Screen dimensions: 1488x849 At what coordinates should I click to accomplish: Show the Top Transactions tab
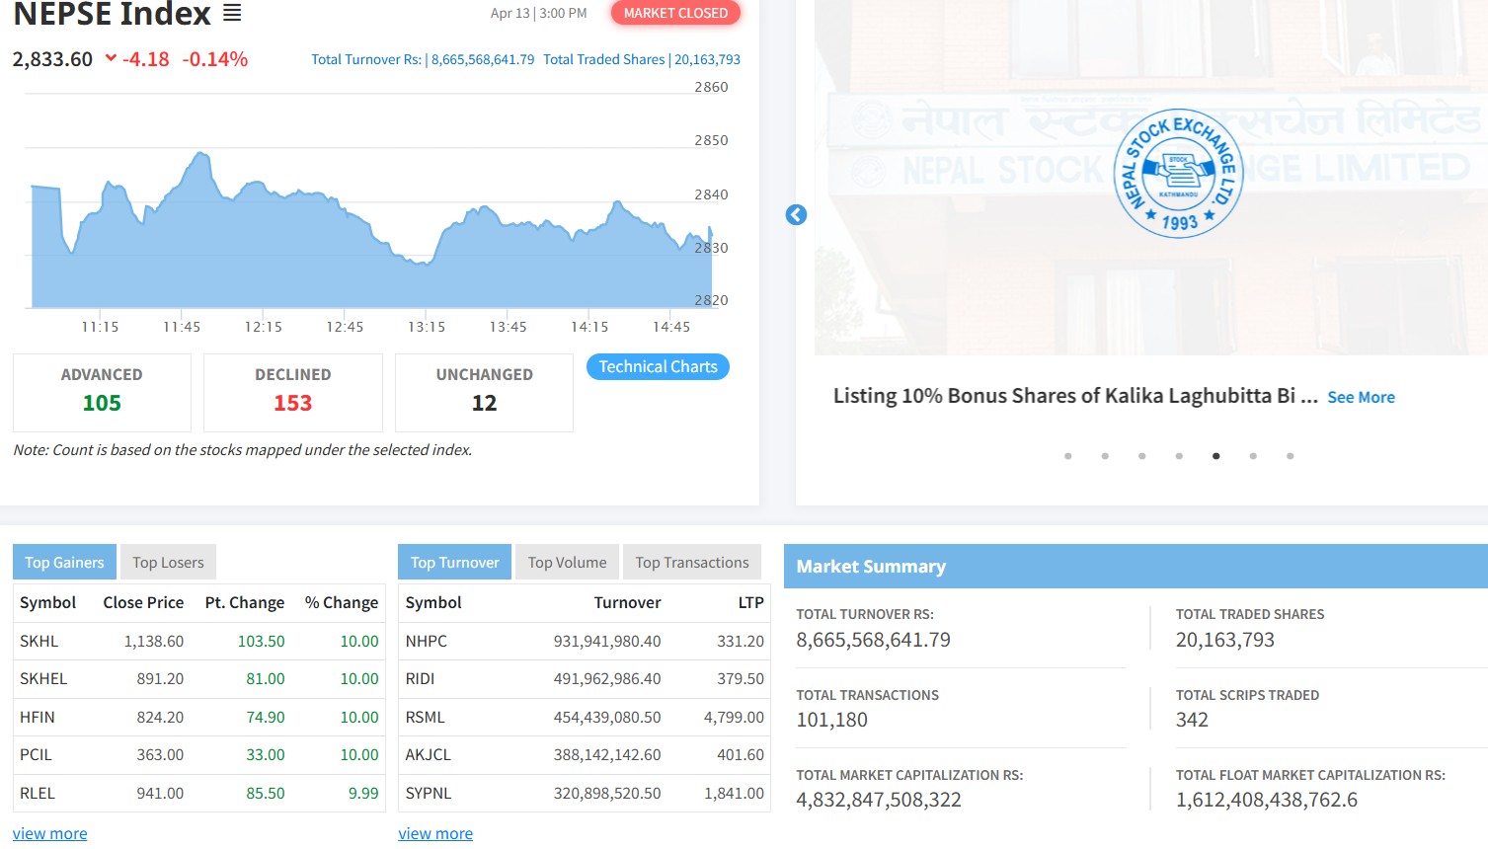click(692, 563)
